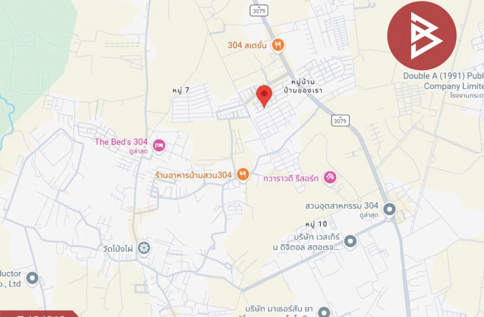Click the กวาราวดี รีสอร์ท text label
484x317 pixels.
[x=291, y=178]
